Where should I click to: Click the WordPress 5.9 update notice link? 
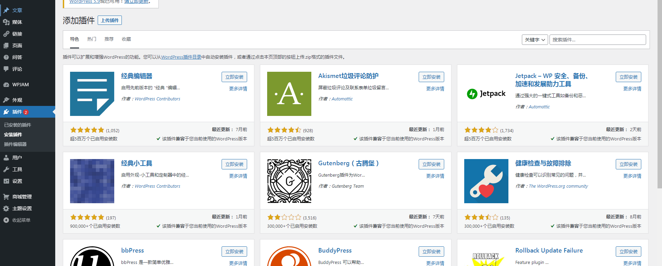[85, 2]
